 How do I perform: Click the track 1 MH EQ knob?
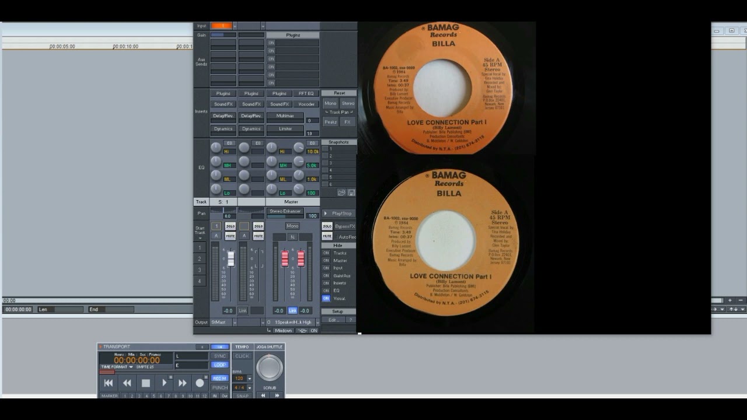(216, 162)
